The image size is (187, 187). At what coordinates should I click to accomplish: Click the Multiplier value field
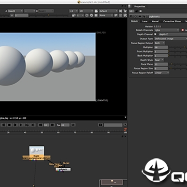(161, 47)
